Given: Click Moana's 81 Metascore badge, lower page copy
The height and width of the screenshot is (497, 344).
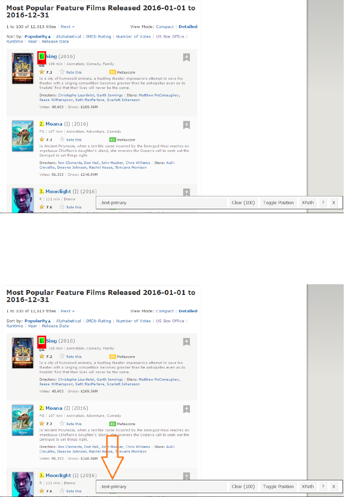Looking at the screenshot, I should pos(113,424).
